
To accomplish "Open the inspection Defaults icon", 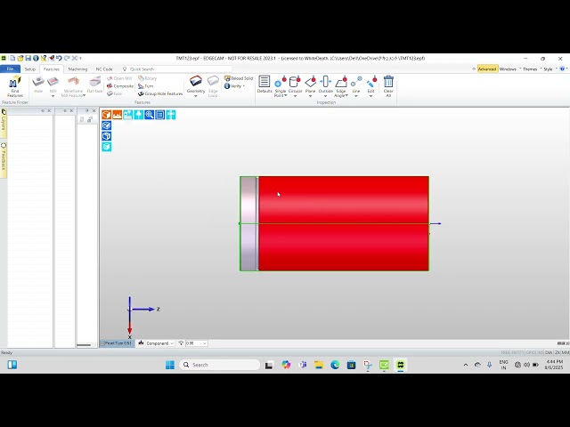I will (265, 82).
